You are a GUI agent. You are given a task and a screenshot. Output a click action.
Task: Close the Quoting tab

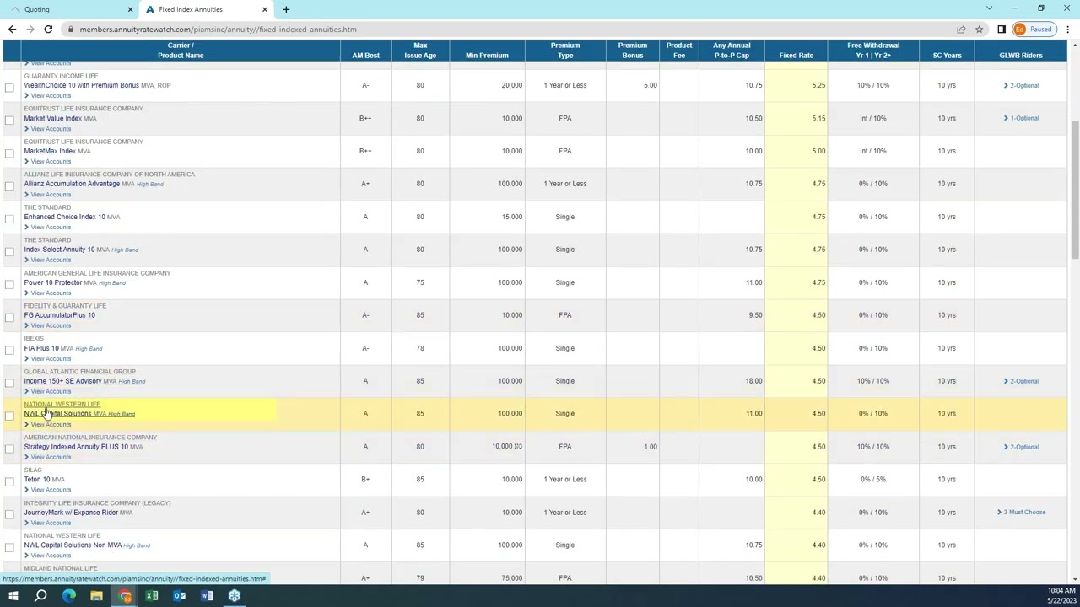[x=130, y=9]
